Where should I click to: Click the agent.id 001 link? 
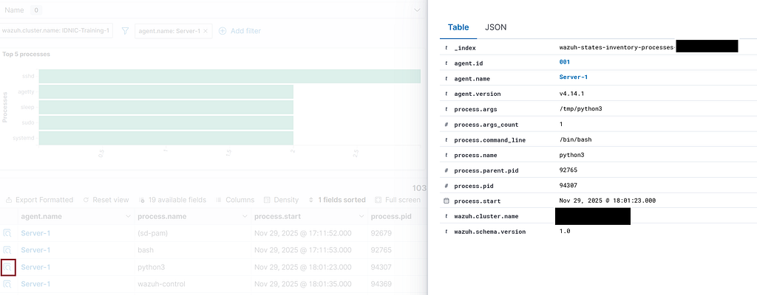pyautogui.click(x=564, y=62)
